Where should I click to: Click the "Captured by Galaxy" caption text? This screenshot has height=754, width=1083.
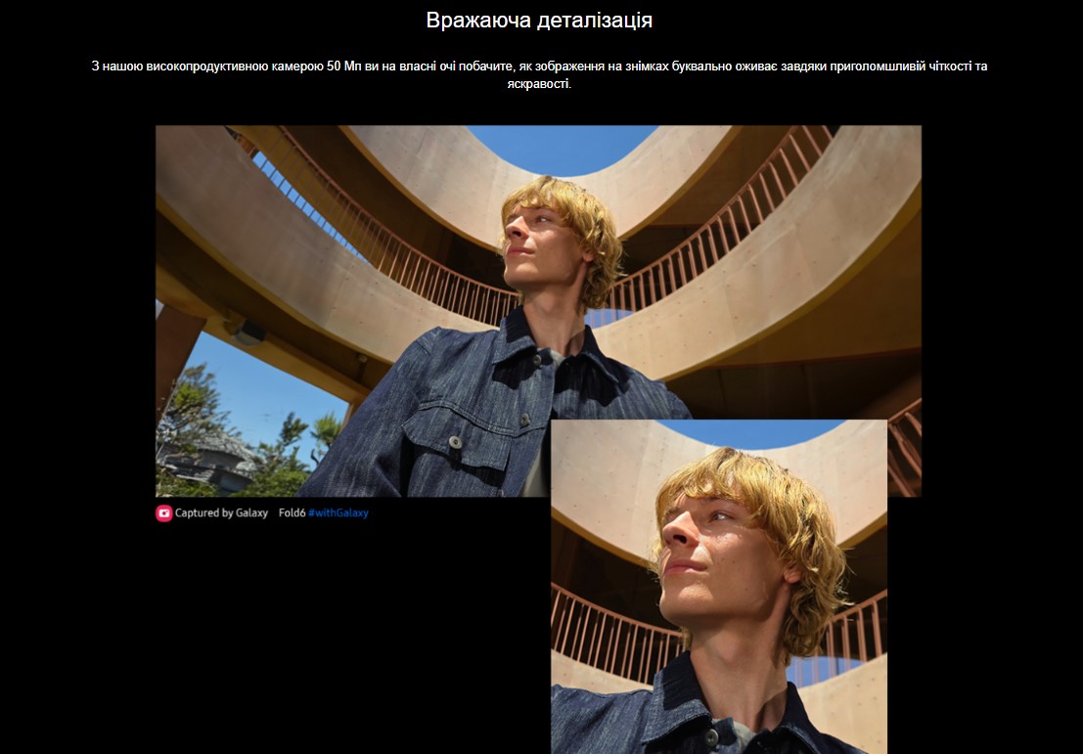[x=221, y=513]
